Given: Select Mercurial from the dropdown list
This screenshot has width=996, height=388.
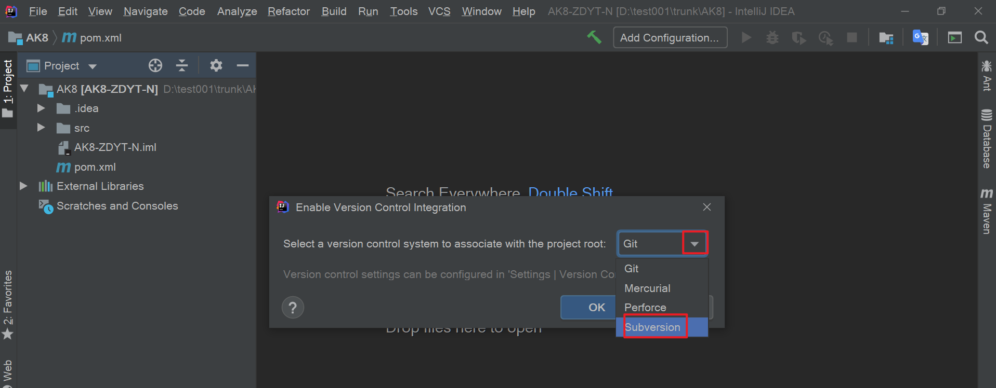Looking at the screenshot, I should pyautogui.click(x=662, y=288).
